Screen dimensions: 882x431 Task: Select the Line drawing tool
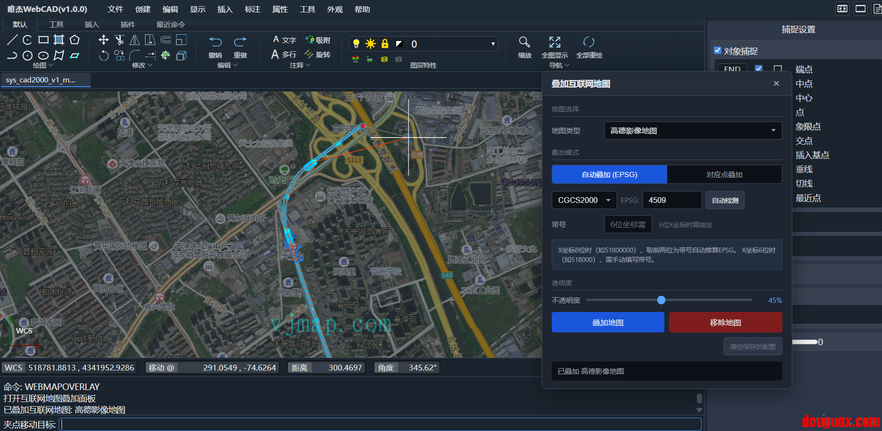(12, 40)
